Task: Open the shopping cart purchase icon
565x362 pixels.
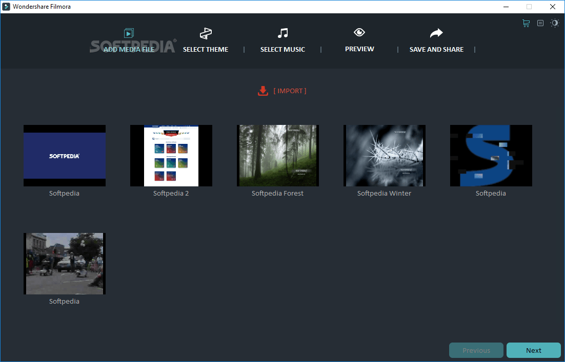Action: 526,23
